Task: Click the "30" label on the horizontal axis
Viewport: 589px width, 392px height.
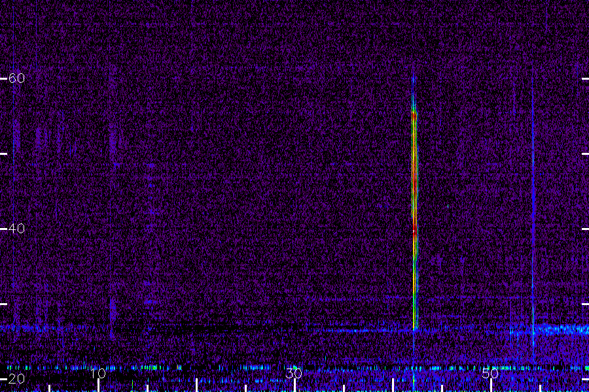Action: (294, 374)
